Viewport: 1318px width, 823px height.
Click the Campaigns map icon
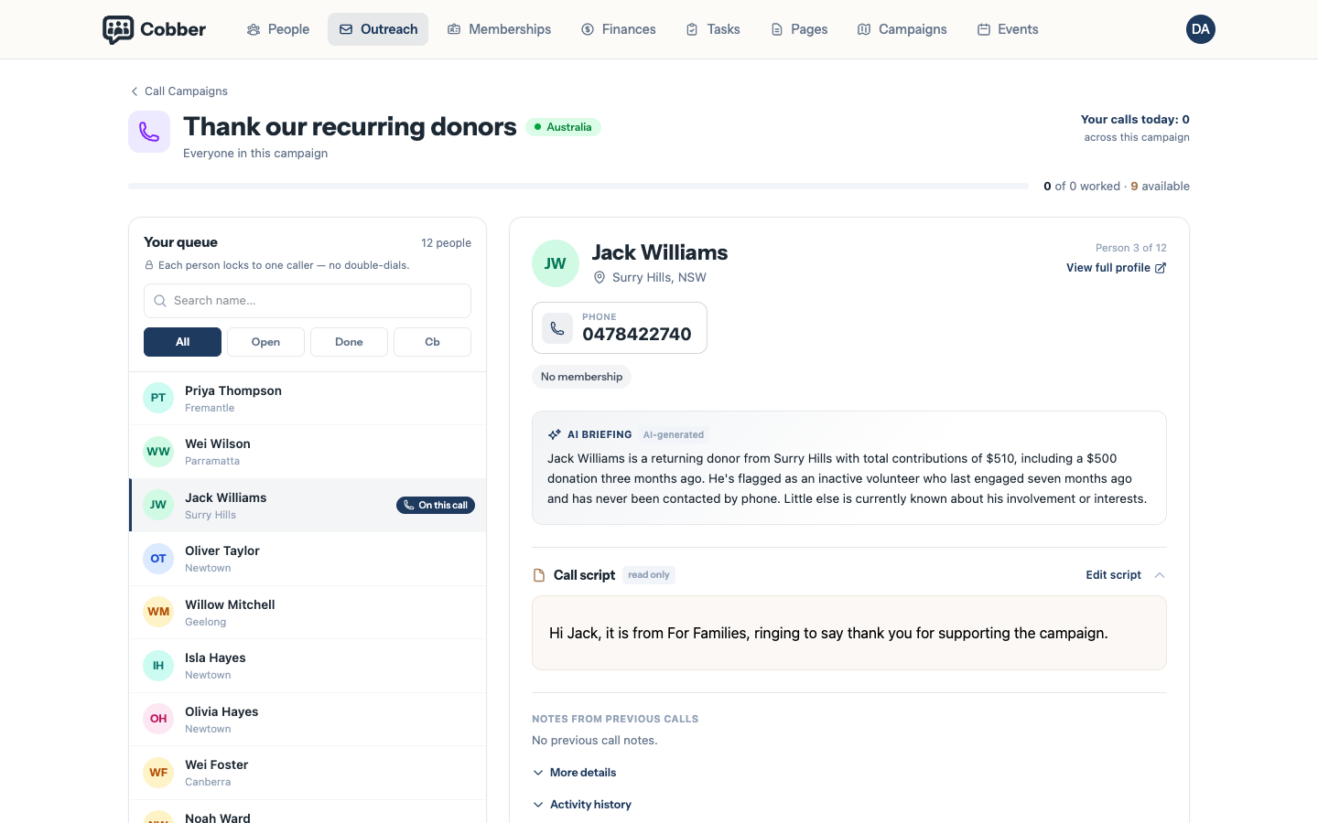pos(864,29)
